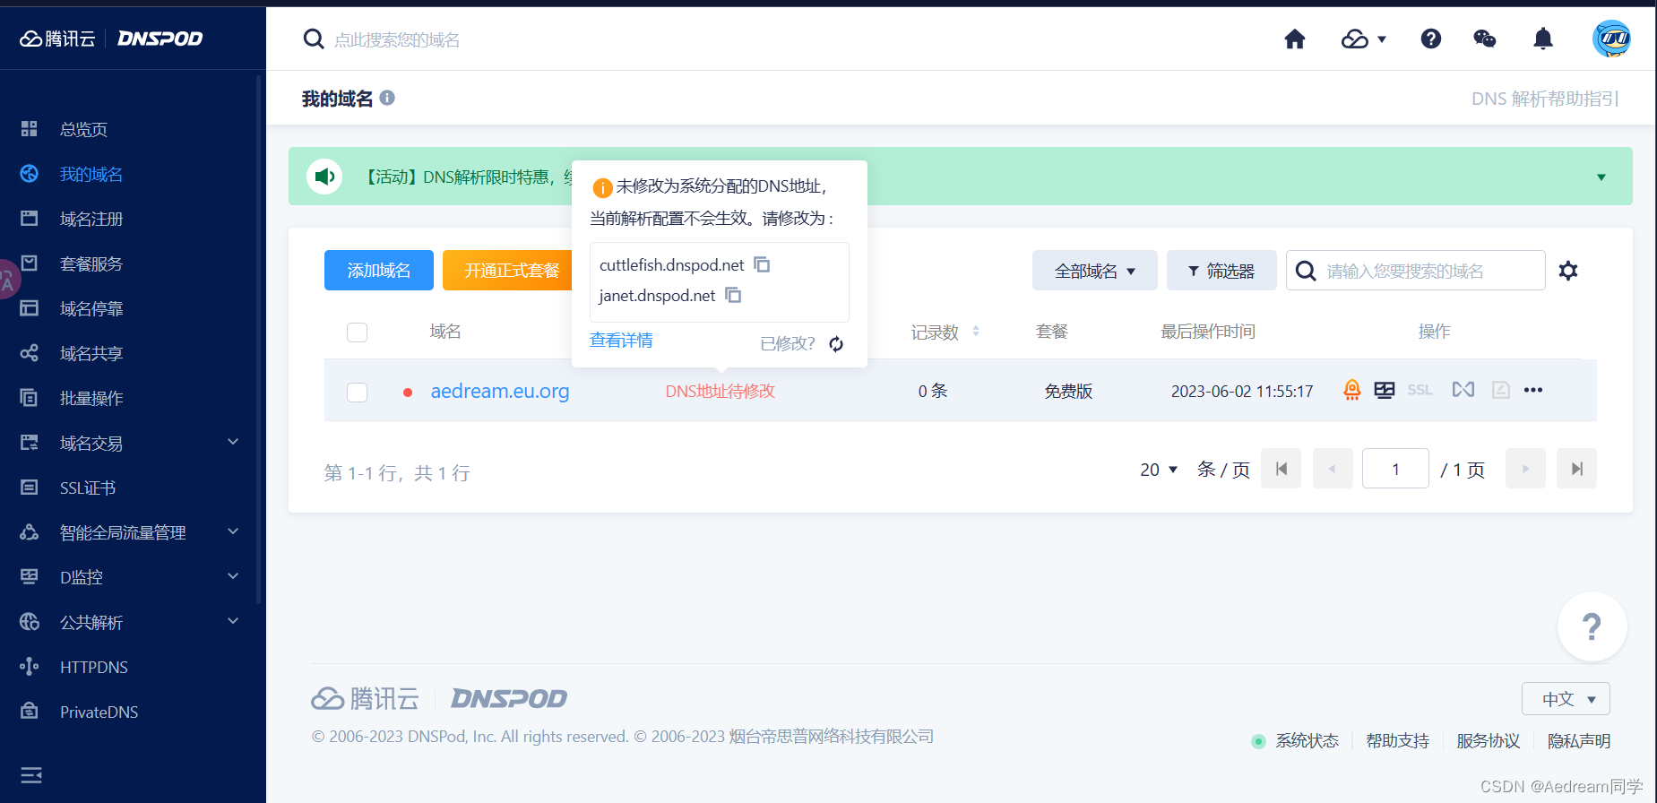1657x803 pixels.
Task: Click the Tencent Cloud DNSPod logo
Action: pos(112,39)
